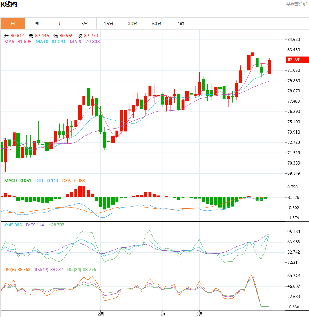Switch to the 4时 chart tab
The width and height of the screenshot is (309, 317).
(x=180, y=24)
